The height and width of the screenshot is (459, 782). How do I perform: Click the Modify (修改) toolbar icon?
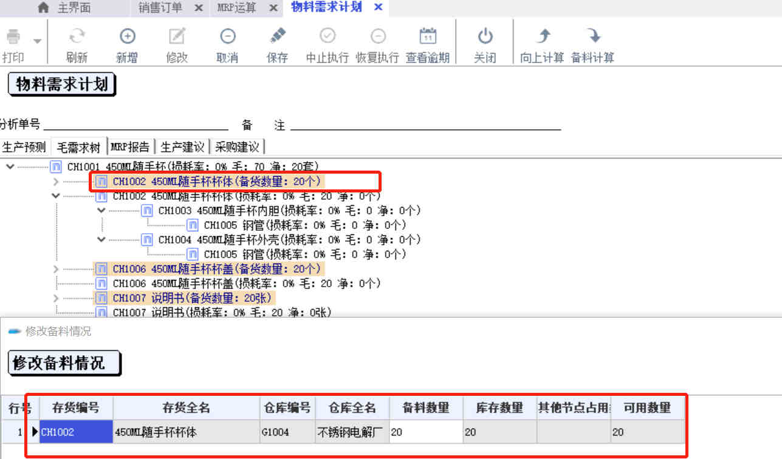[177, 36]
